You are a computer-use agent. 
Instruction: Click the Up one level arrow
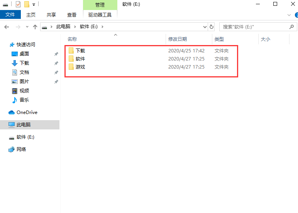pos(35,27)
